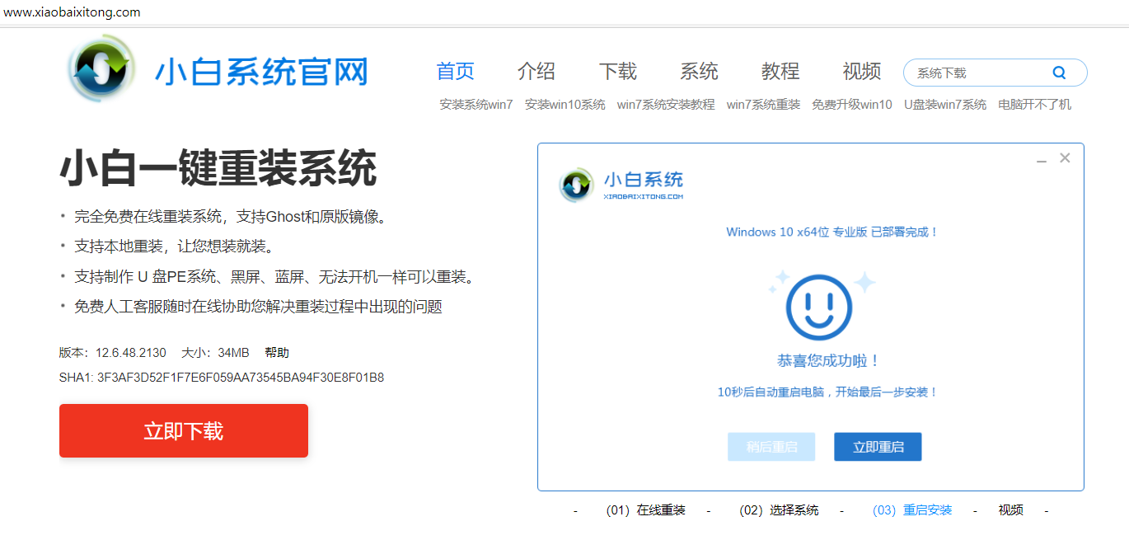This screenshot has width=1129, height=540.
Task: Open the 系统 navigation item
Action: (699, 72)
